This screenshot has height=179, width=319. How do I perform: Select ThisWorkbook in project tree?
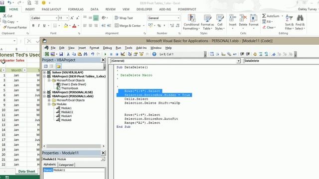point(70,89)
